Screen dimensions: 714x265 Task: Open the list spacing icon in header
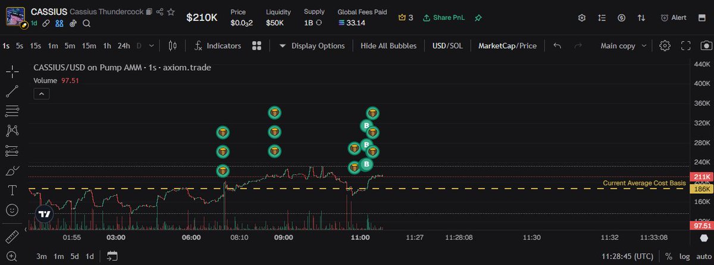[602, 18]
